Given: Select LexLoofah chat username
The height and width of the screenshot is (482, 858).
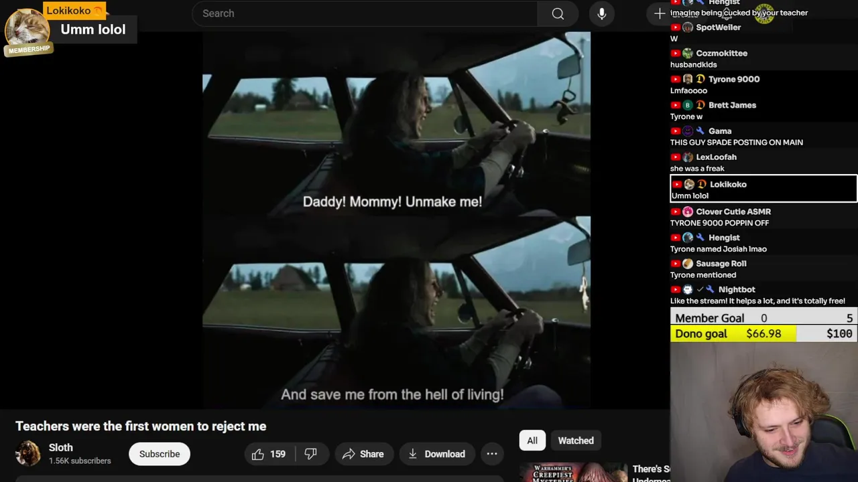Looking at the screenshot, I should [x=716, y=157].
